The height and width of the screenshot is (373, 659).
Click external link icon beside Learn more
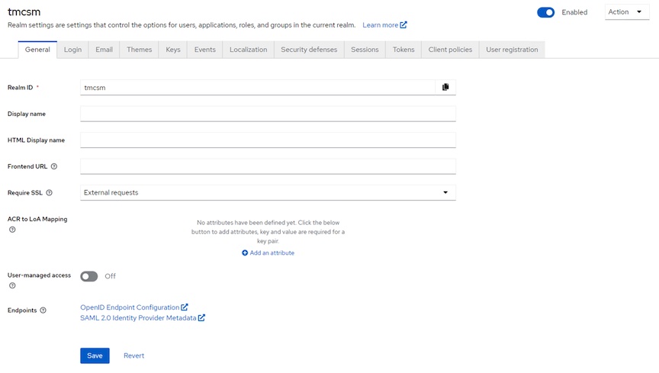click(x=403, y=25)
